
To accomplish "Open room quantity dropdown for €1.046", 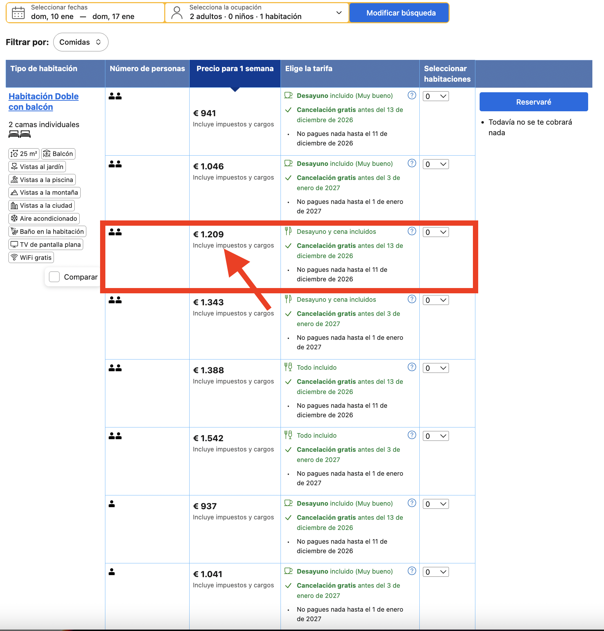I will pyautogui.click(x=436, y=164).
